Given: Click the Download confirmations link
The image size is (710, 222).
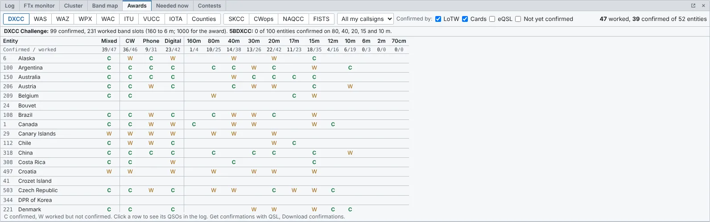Looking at the screenshot, I should point(313,217).
